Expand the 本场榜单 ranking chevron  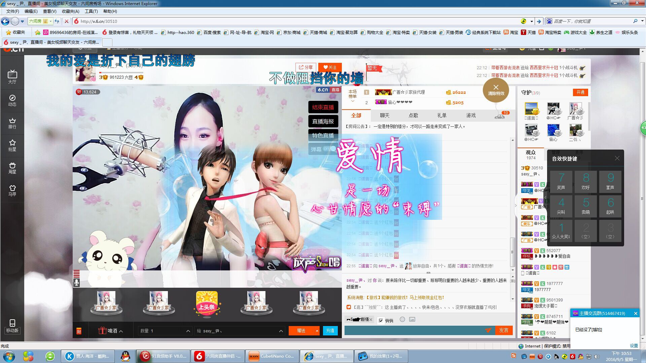[x=353, y=101]
